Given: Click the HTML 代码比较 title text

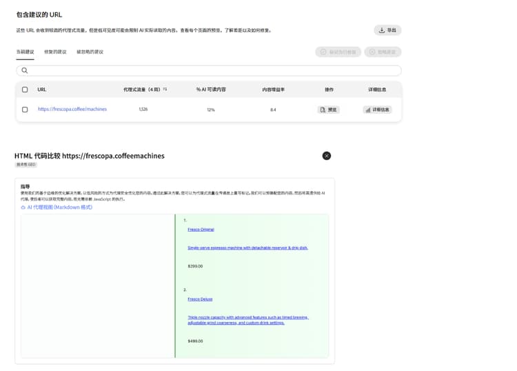Looking at the screenshot, I should click(x=89, y=156).
